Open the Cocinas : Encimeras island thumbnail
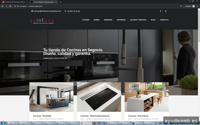 pos(146,97)
